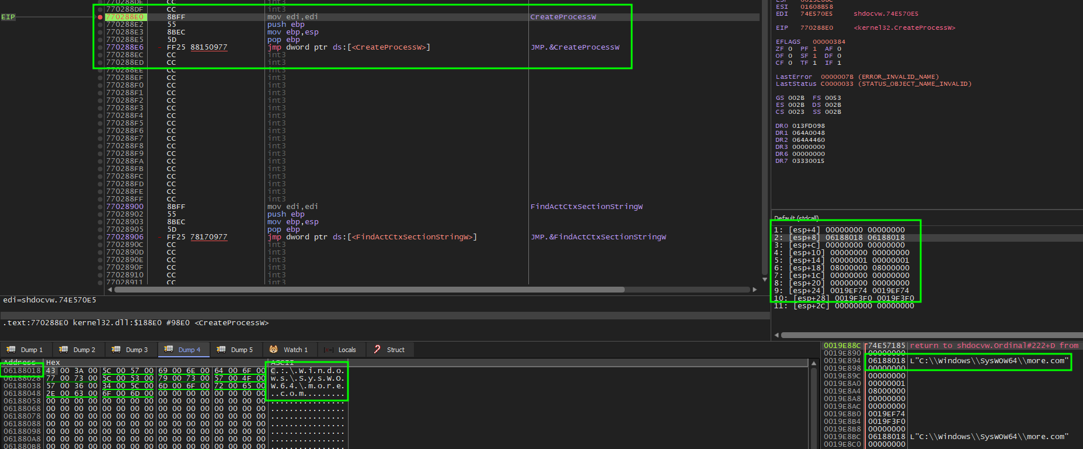This screenshot has width=1083, height=449.
Task: Click the EIP register value 770288E0
Action: coord(816,28)
